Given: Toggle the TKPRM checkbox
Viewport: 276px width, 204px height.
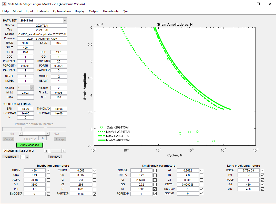Looking at the screenshot, I should 48,170.
